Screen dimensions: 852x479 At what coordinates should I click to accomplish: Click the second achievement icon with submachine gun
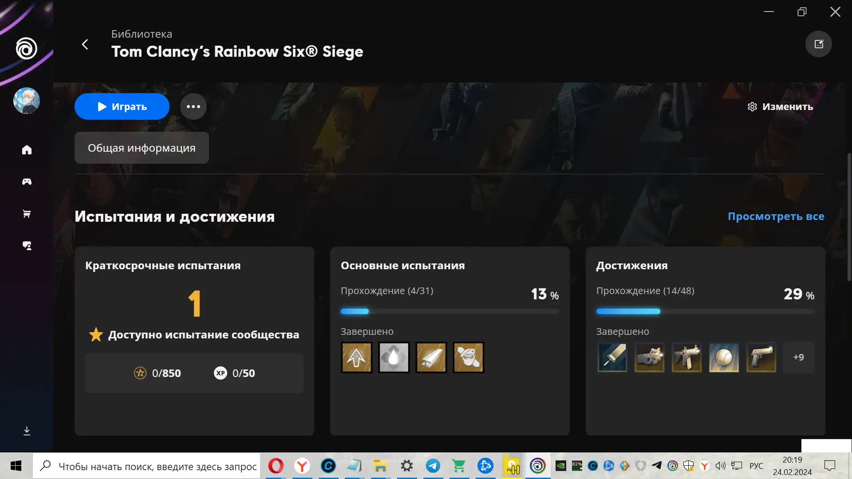tap(650, 357)
